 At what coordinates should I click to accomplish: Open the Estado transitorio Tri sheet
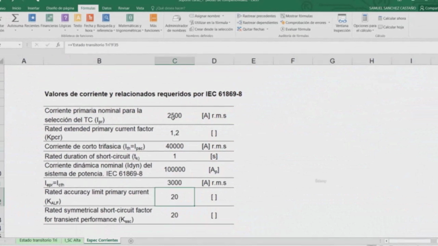[38, 240]
